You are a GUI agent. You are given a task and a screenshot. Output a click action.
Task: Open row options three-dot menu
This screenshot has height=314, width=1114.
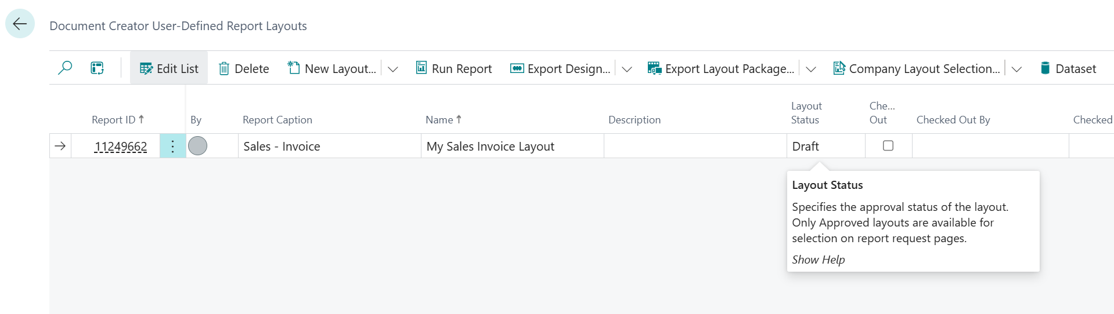(x=172, y=146)
